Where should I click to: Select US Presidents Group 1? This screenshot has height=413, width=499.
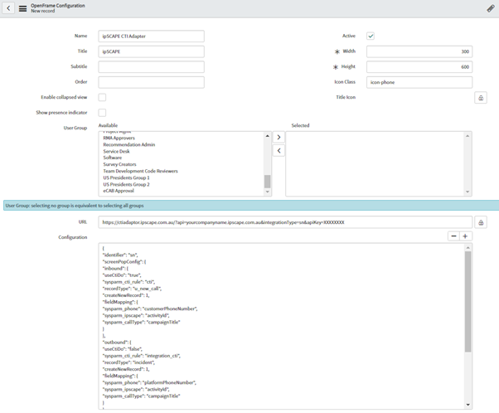pyautogui.click(x=126, y=177)
